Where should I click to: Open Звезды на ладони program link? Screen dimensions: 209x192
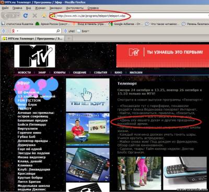pos(33,153)
